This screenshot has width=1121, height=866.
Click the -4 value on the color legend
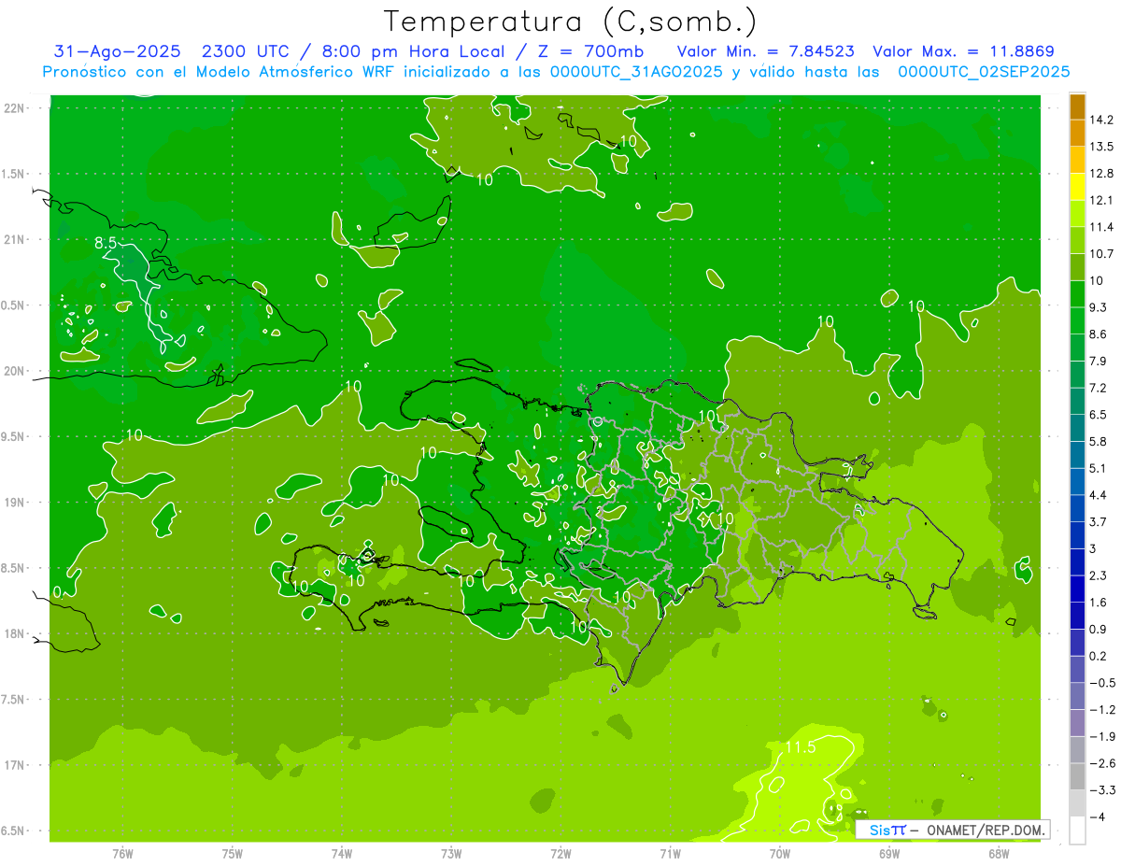click(1098, 817)
